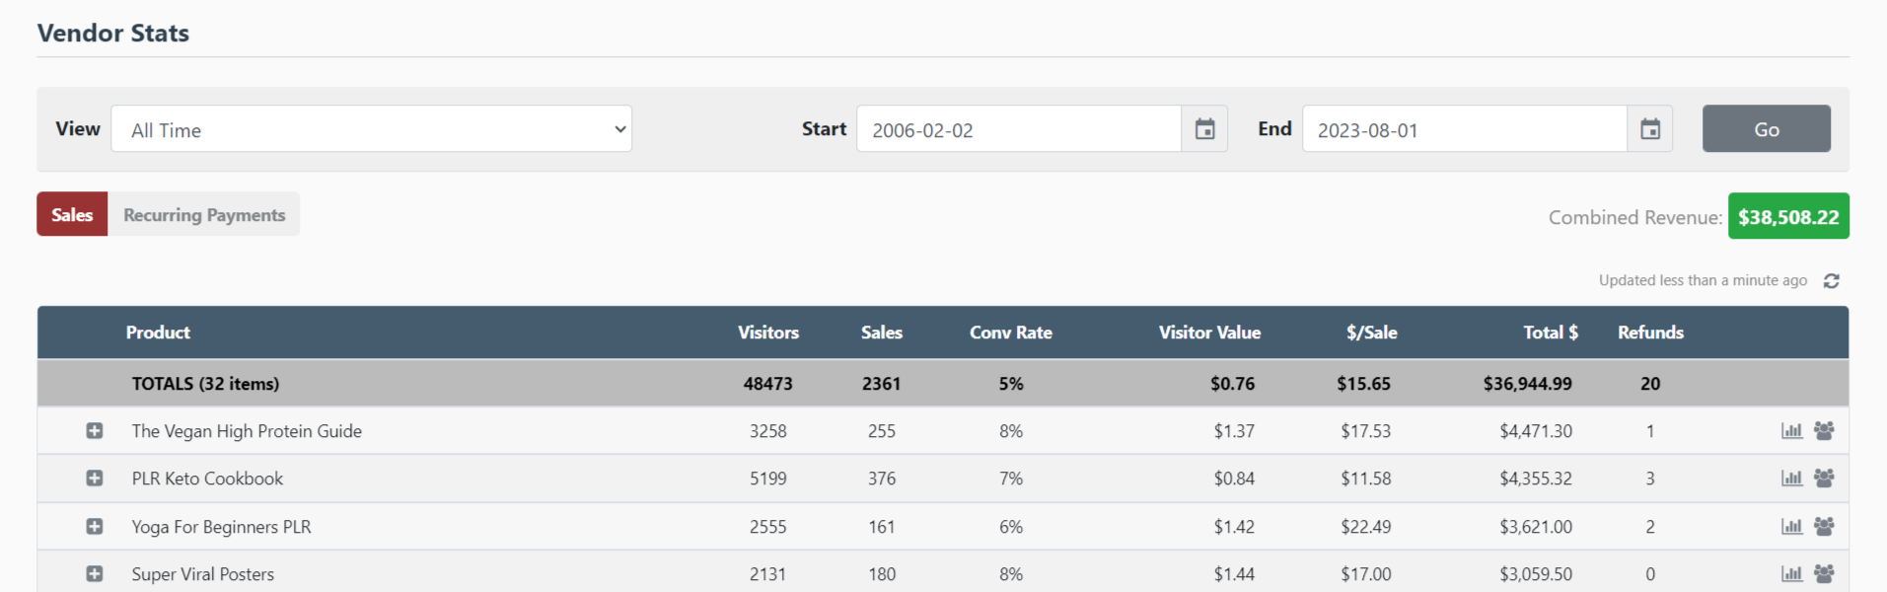The image size is (1887, 592).
Task: Sort table by Total $ column
Action: (x=1551, y=333)
